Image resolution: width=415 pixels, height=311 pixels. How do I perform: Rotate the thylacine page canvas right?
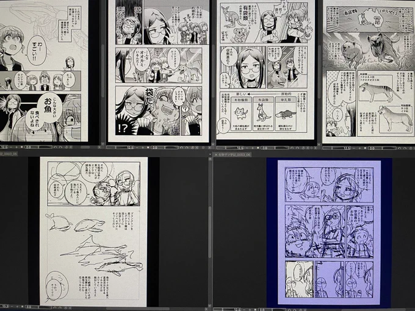pos(405,148)
